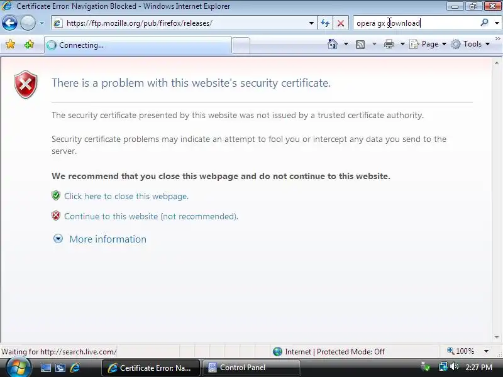Click the green shield close-page icon
503x377 pixels.
(56, 195)
